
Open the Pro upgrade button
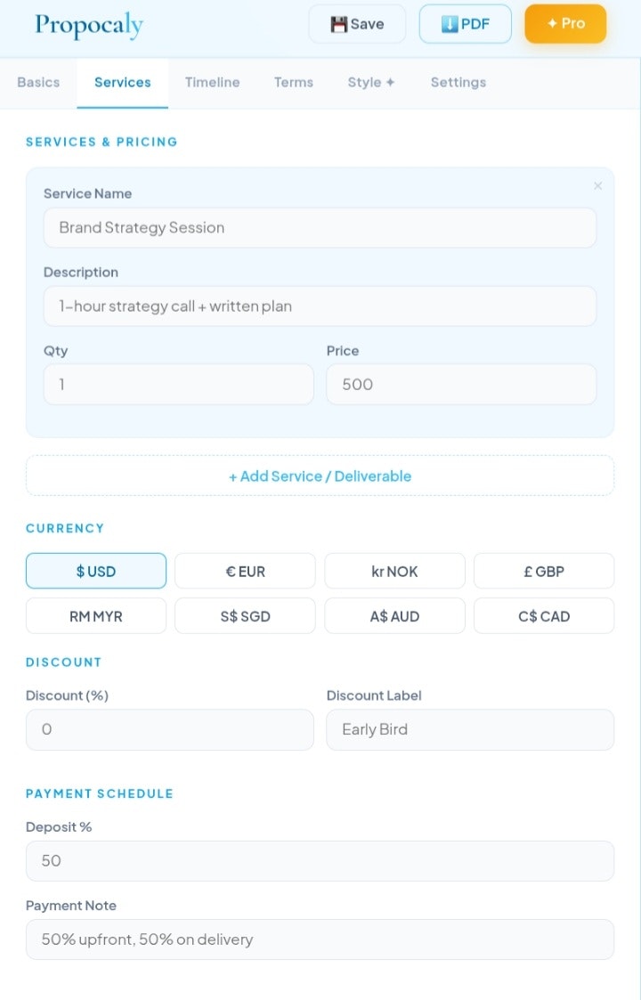565,24
